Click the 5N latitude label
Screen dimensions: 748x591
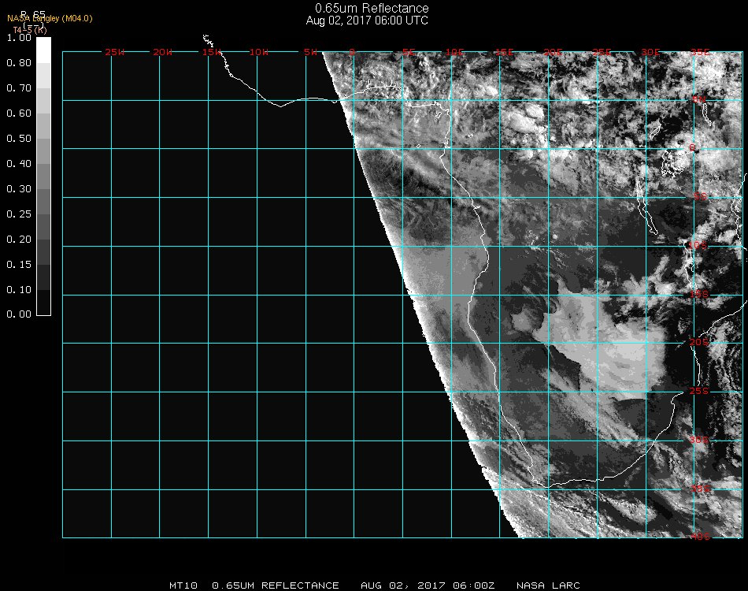[x=699, y=99]
